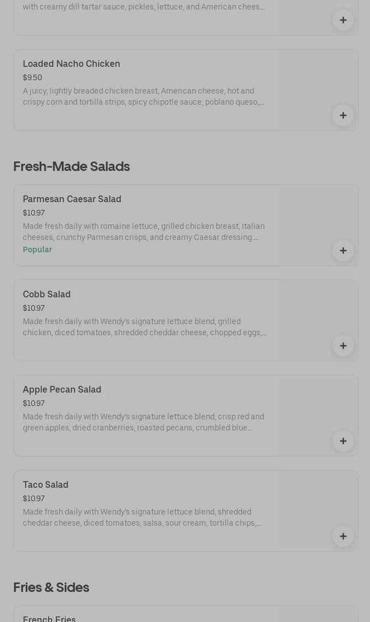Click the Fries & Sides section heading

point(51,587)
